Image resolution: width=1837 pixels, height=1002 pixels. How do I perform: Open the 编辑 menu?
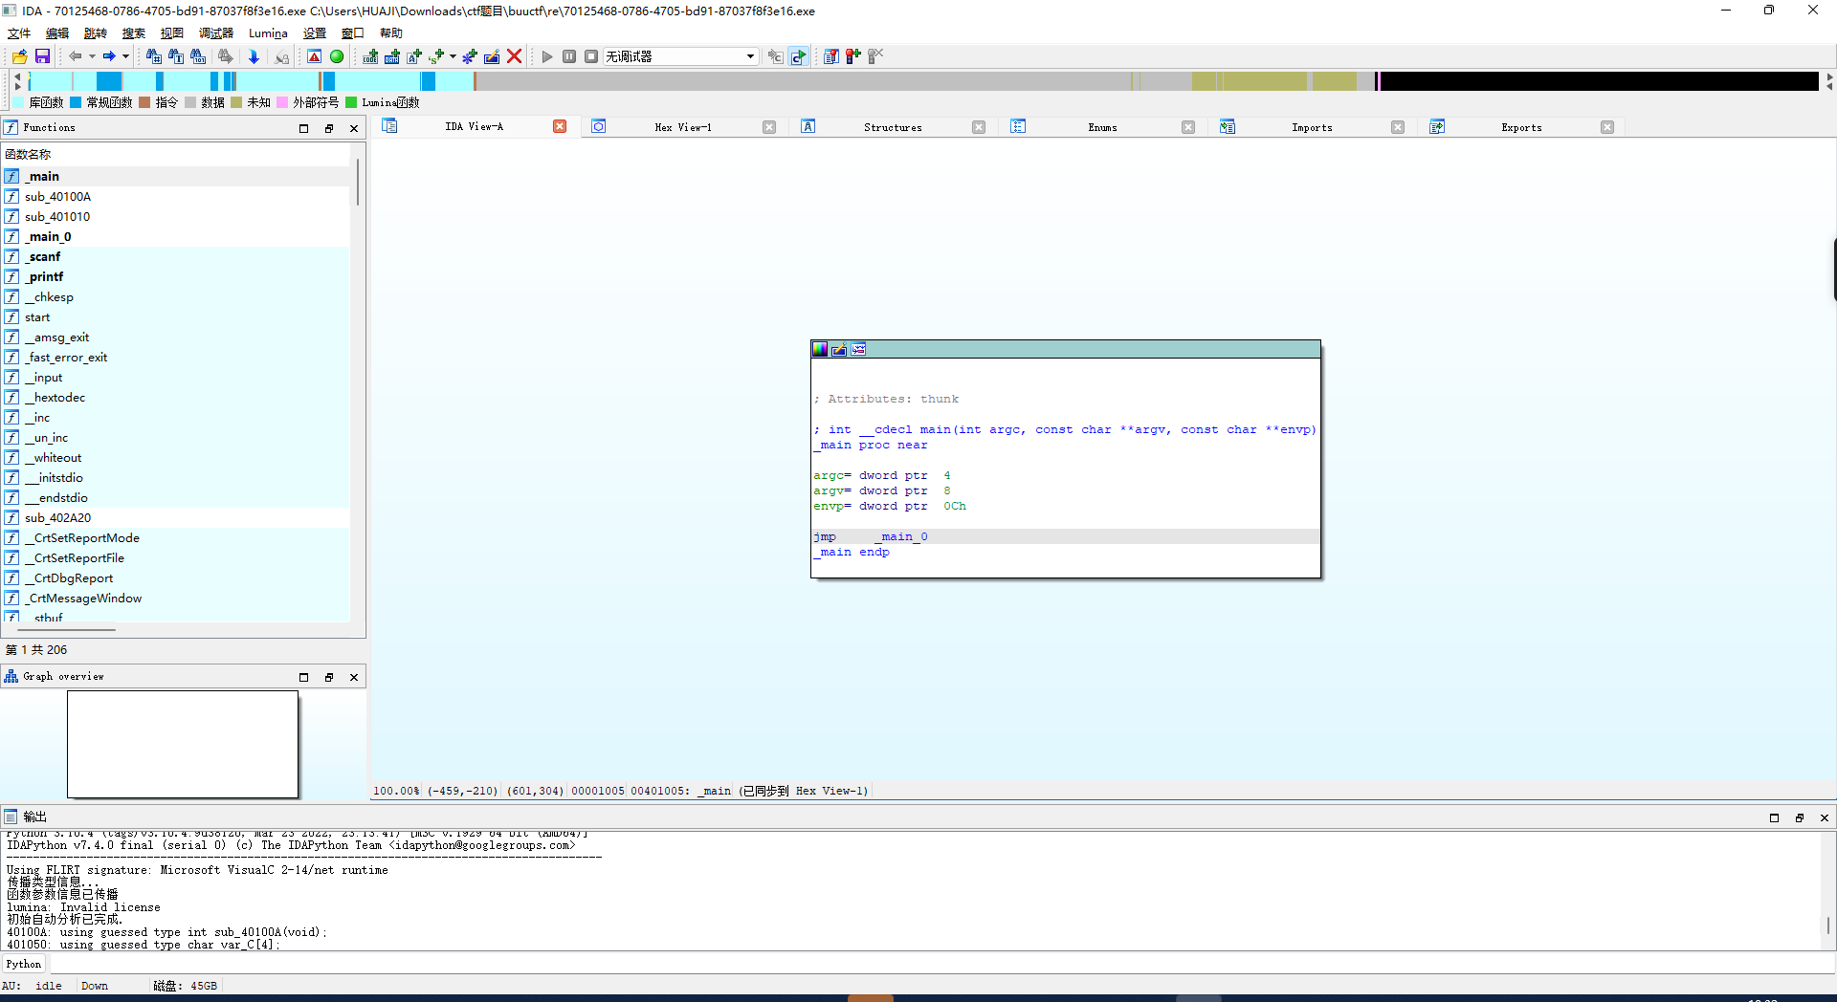(57, 33)
